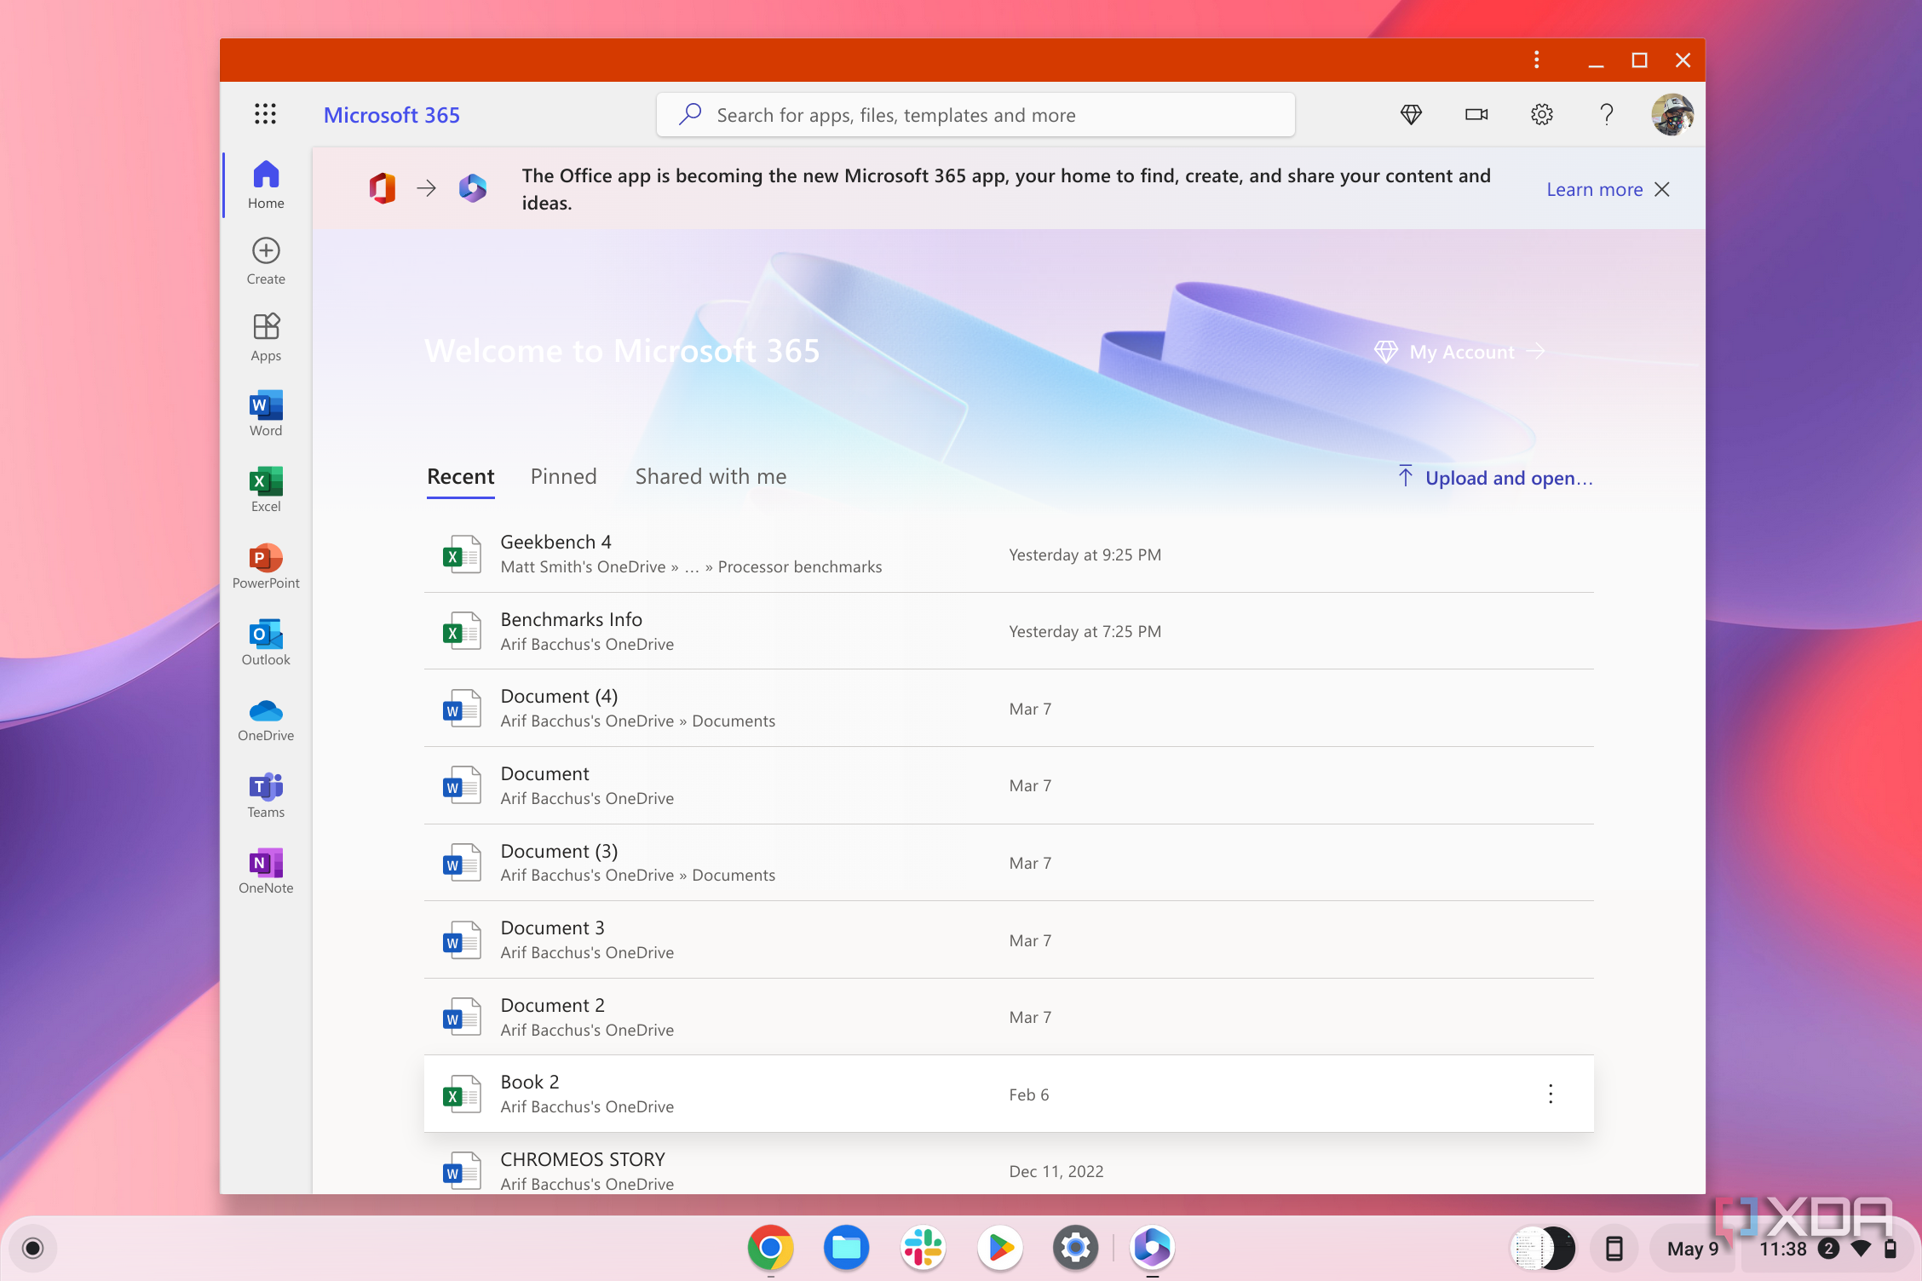Click the search box for apps and files
The image size is (1922, 1281).
click(x=975, y=115)
